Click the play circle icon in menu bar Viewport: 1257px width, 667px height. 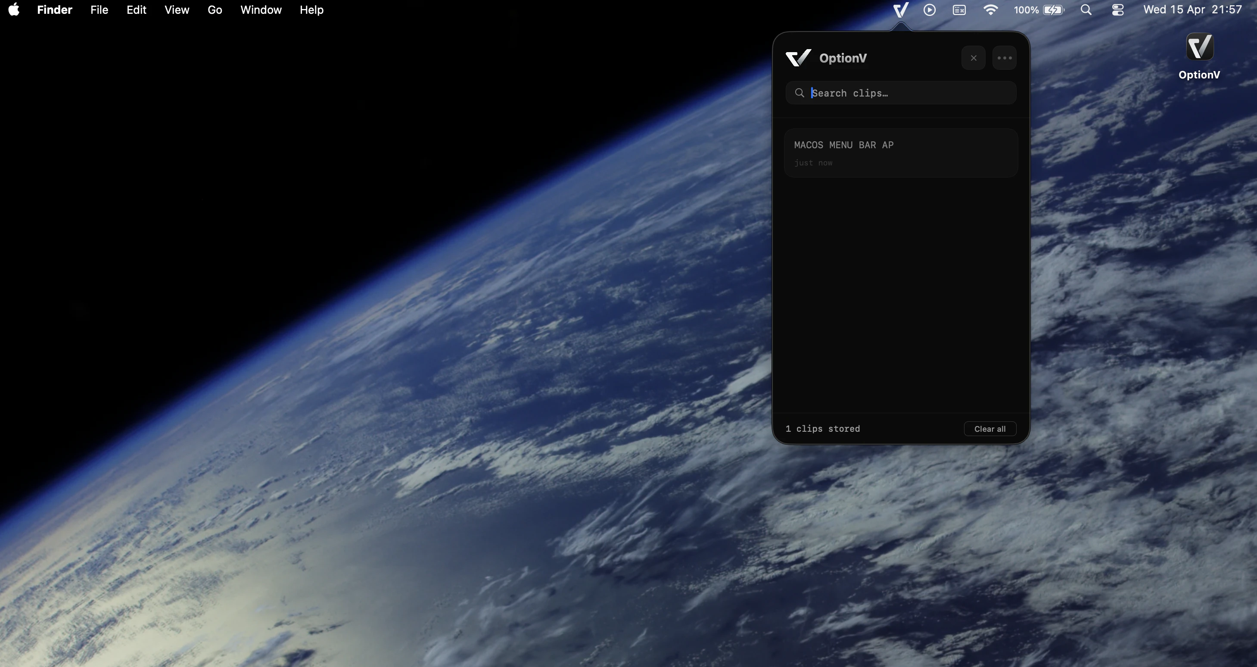pos(929,9)
